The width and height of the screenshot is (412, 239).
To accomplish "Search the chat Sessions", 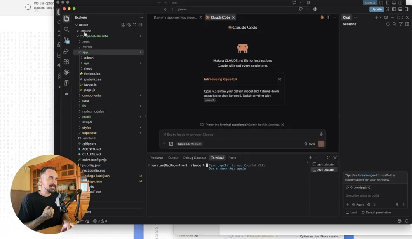I will coord(394,24).
